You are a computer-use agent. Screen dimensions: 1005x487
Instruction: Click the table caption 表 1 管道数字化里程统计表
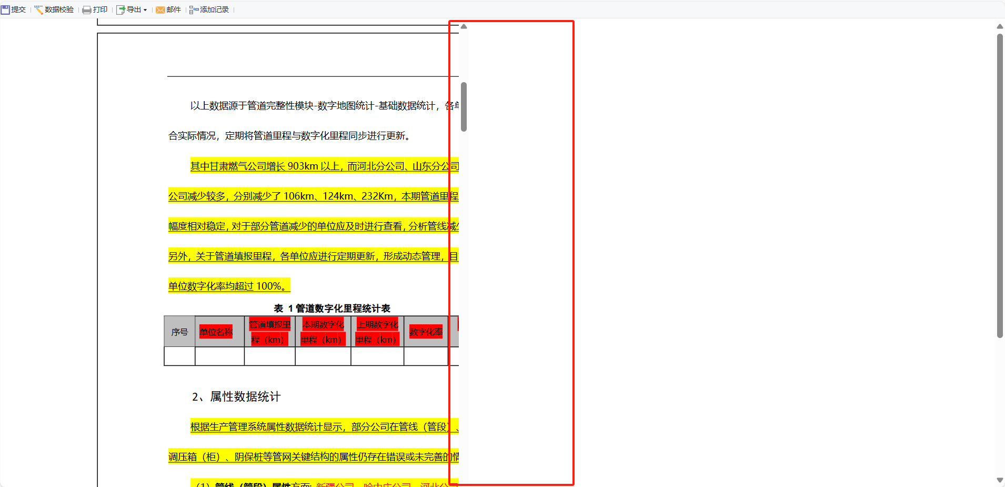(x=332, y=309)
